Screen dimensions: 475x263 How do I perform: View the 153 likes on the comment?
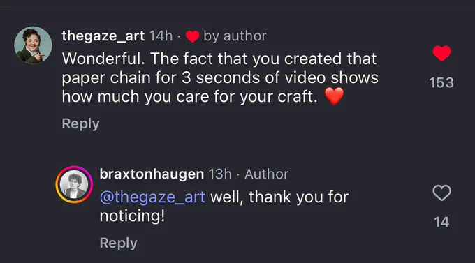[441, 82]
